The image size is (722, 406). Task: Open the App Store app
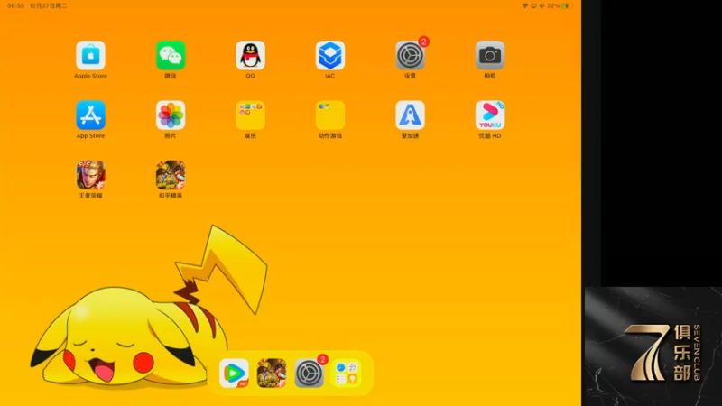[x=91, y=115]
